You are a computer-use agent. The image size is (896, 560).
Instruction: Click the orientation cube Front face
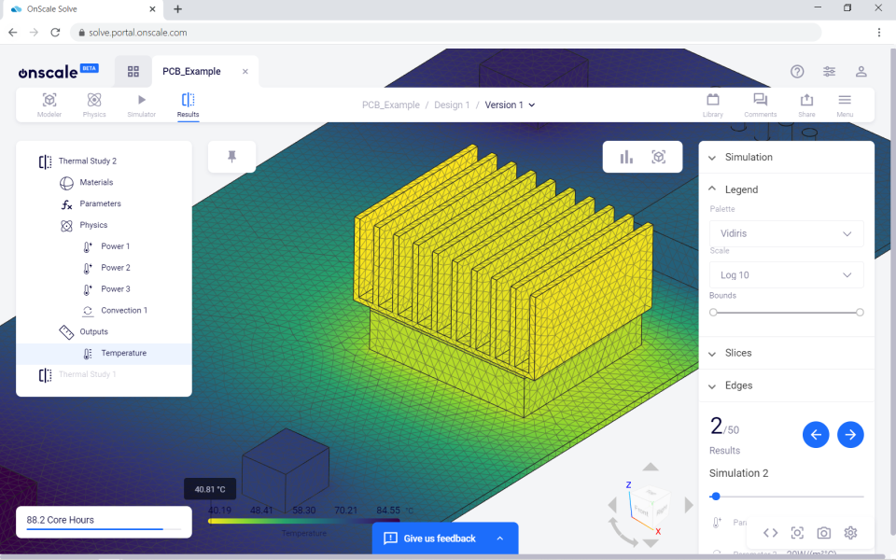[641, 511]
